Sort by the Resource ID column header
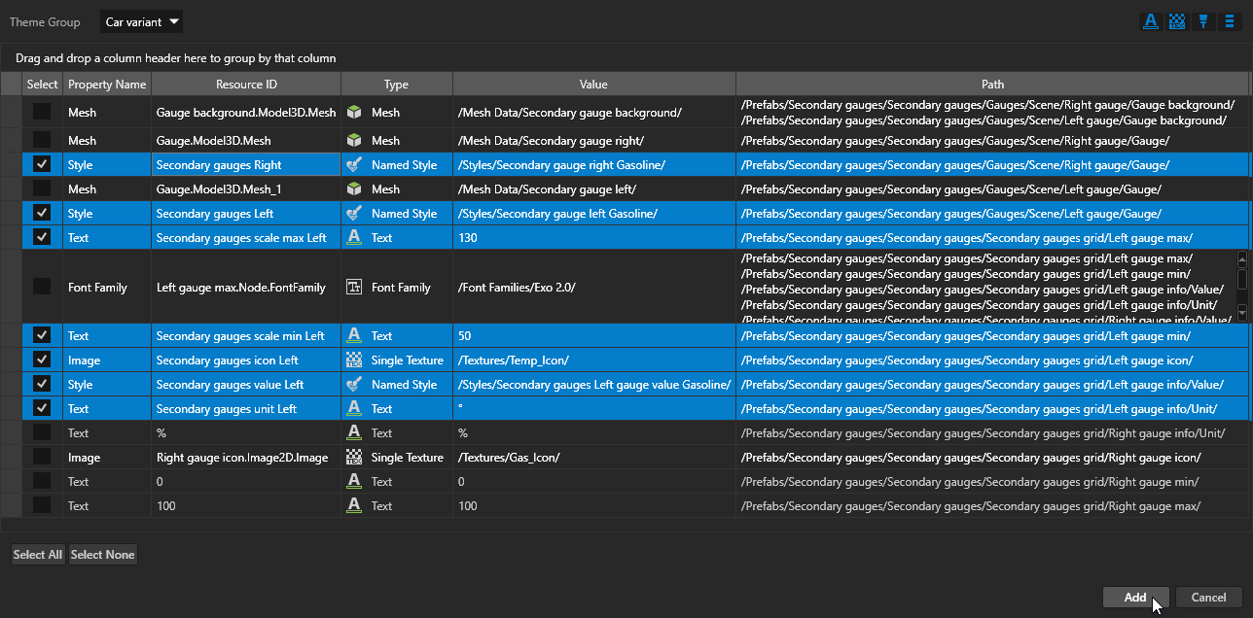This screenshot has width=1253, height=618. click(246, 85)
